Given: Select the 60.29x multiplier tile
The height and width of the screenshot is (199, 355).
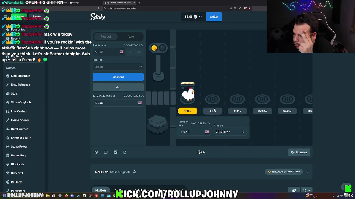Looking at the screenshot, I should (x=287, y=111).
